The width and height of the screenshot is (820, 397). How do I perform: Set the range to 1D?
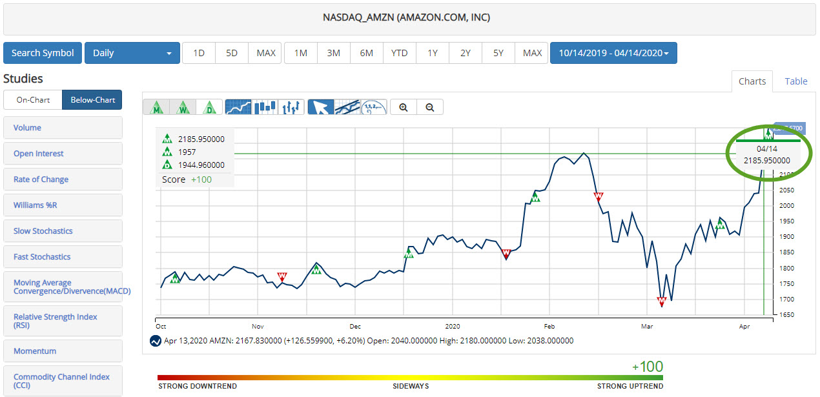pyautogui.click(x=199, y=53)
